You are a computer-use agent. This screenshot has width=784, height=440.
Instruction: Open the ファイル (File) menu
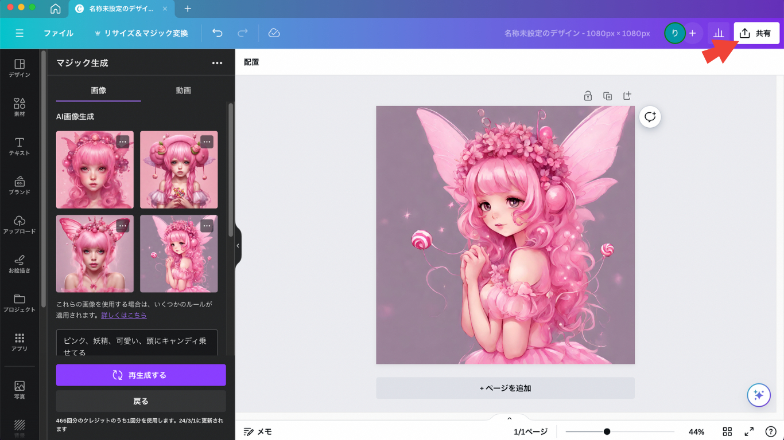[59, 33]
